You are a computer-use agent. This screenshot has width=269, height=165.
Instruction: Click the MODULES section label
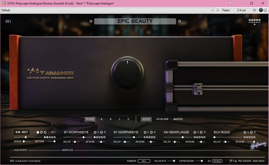tap(68, 150)
